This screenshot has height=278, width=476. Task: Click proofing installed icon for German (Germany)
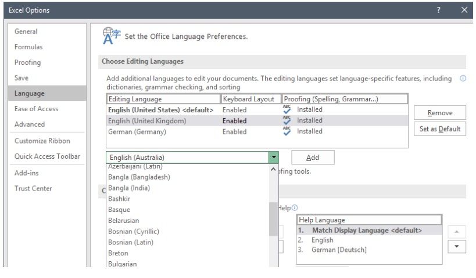click(x=287, y=131)
